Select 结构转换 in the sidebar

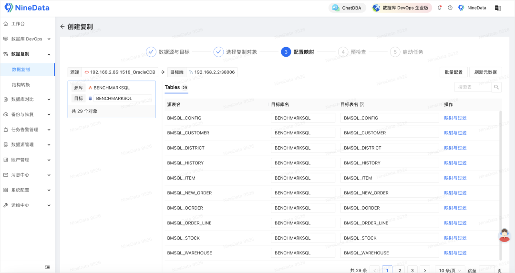(x=21, y=85)
